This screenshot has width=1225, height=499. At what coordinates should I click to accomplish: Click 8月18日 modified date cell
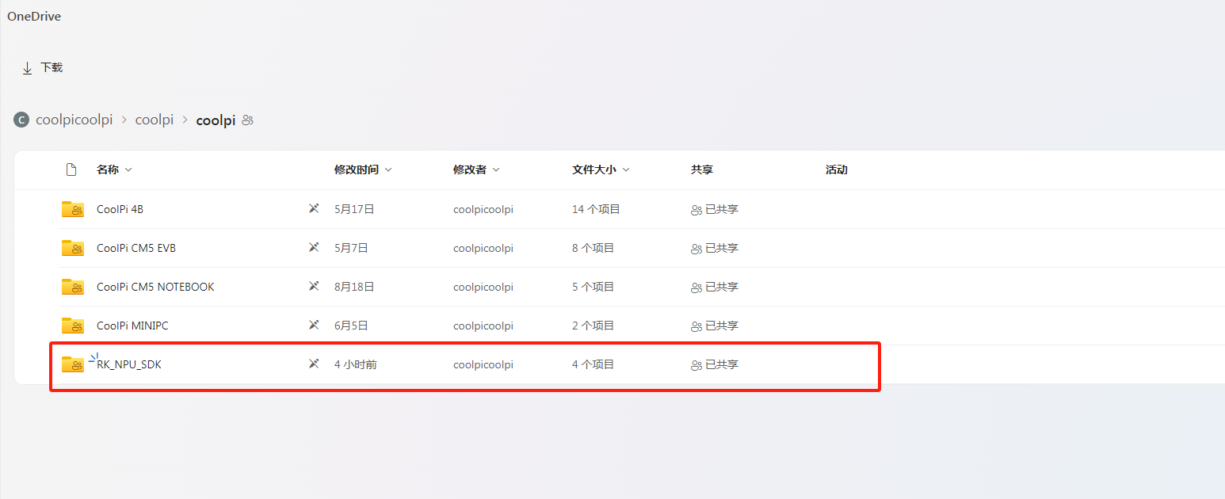(354, 287)
